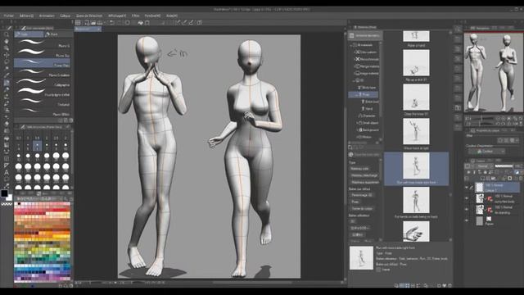Open the Filtre menu

tap(135, 16)
